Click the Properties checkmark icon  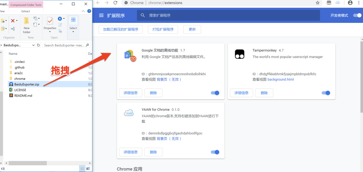(x=50, y=21)
